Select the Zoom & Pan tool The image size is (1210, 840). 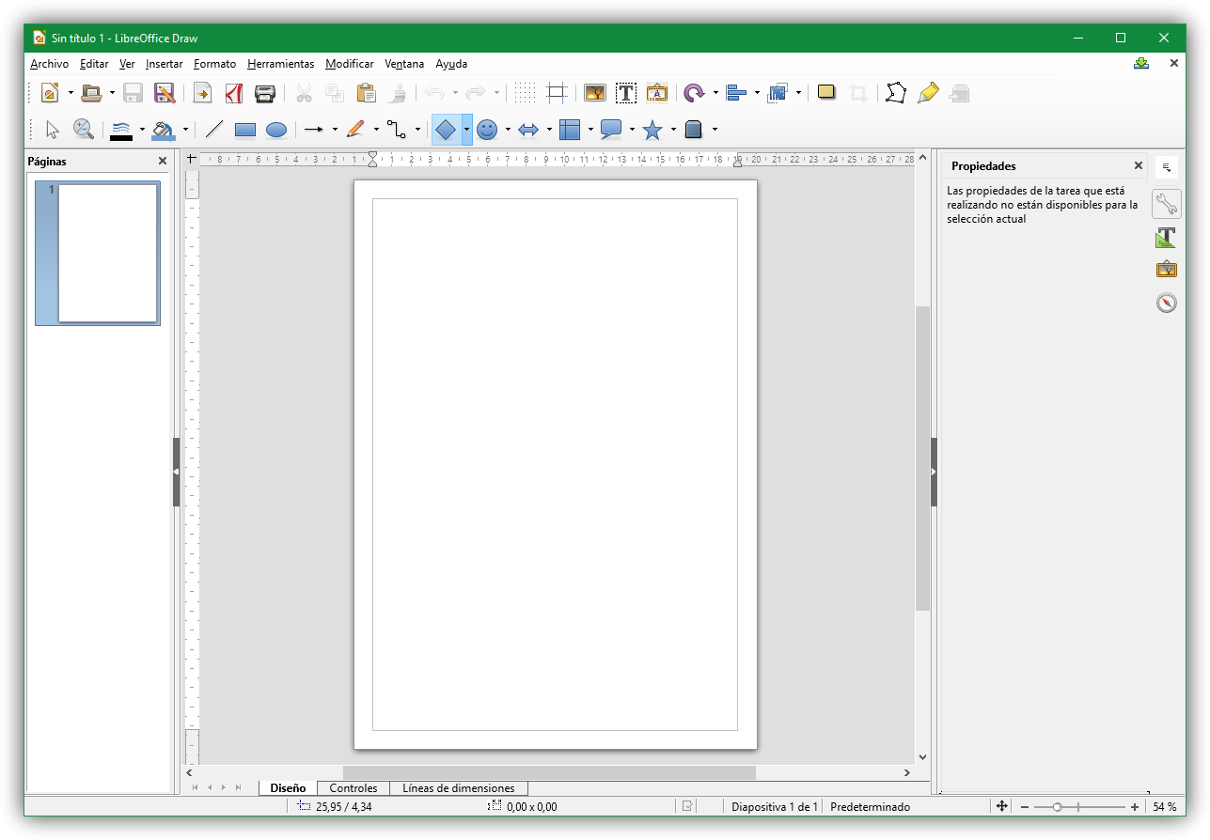[84, 130]
